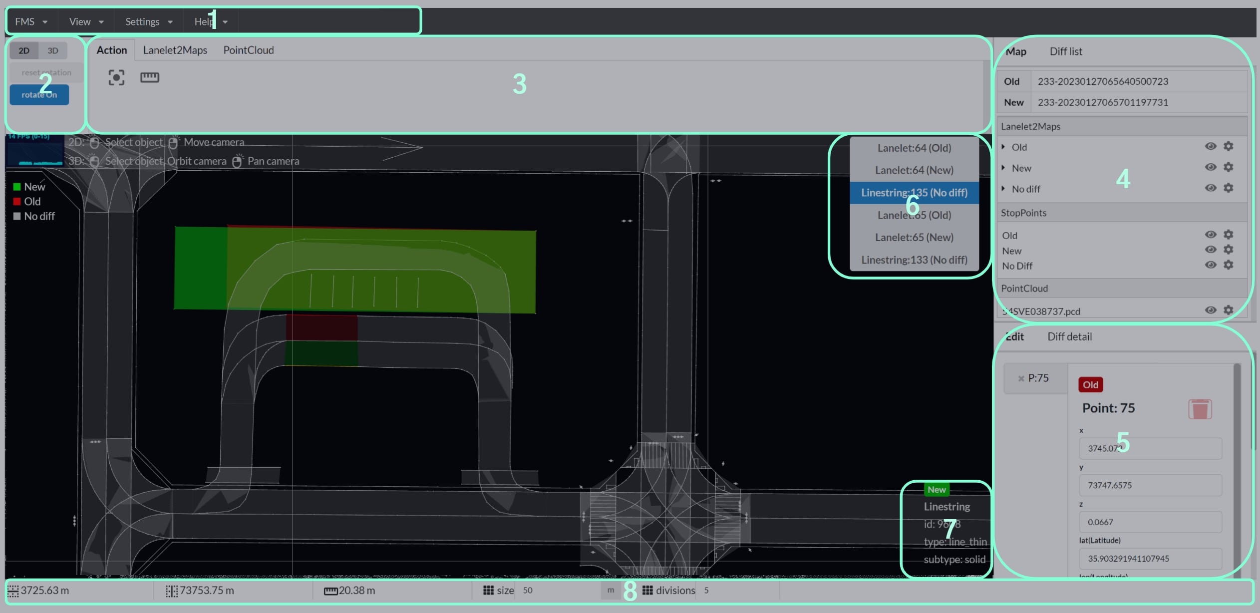The width and height of the screenshot is (1260, 613).
Task: Toggle visibility of the PointCloud pcd file
Action: tap(1210, 310)
